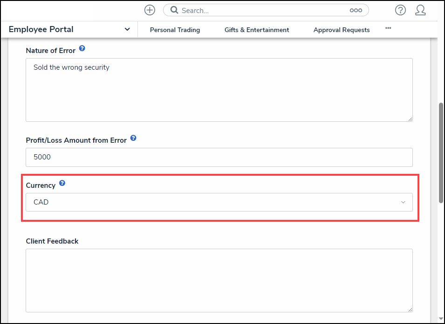Screen dimensions: 445x324
Task: Open the user profile icon
Action: tap(420, 10)
